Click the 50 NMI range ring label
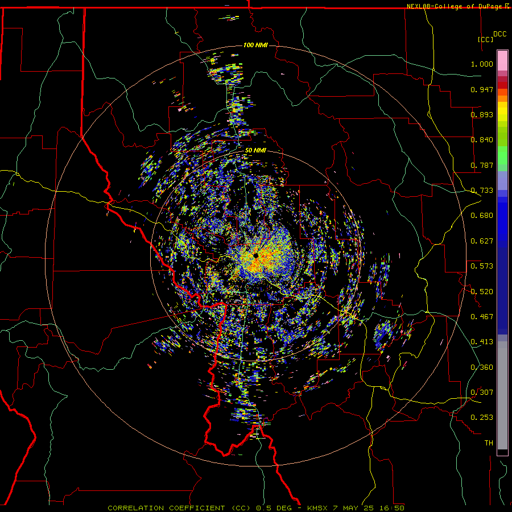The image size is (512, 512). coord(255,151)
